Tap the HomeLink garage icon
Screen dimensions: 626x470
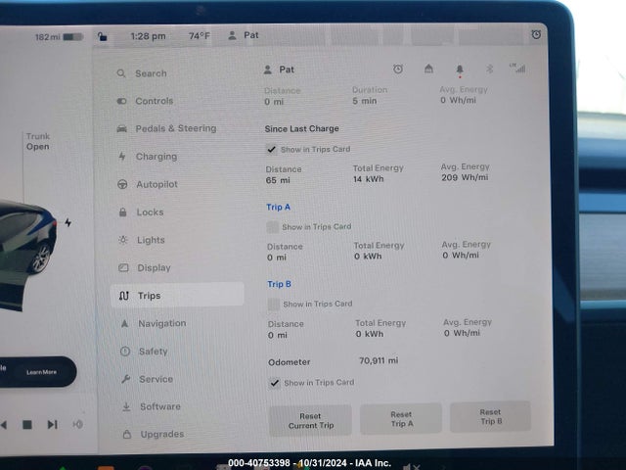(428, 69)
